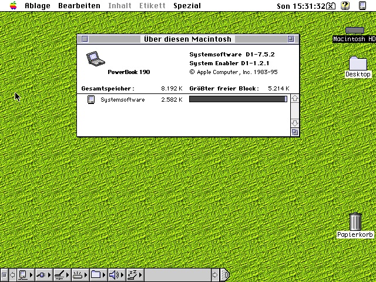Open the Control Strip module with the radiating device icon
Screen dimensions: 376x282
(80, 275)
